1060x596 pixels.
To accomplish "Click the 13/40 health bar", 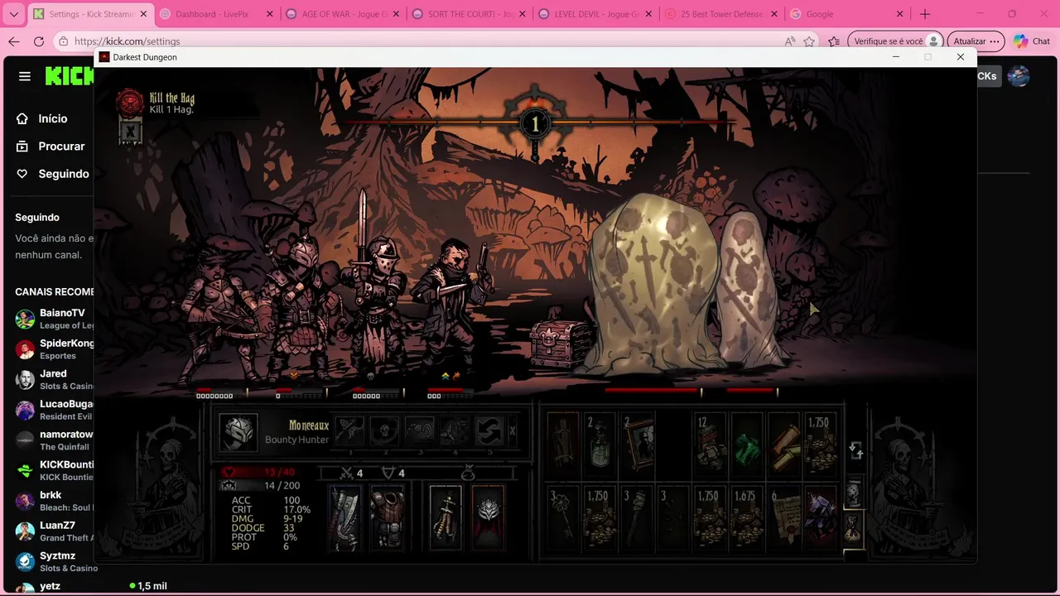I will (x=259, y=472).
